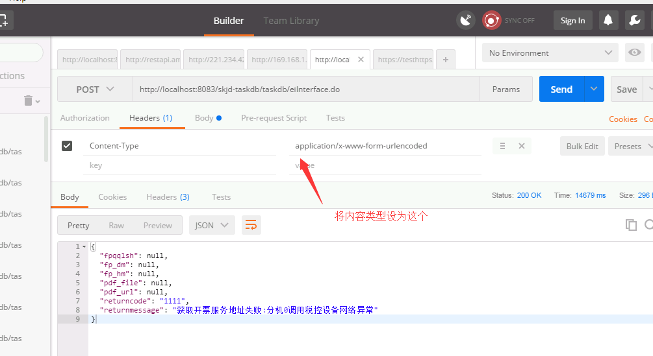Click the "returncode" key in response
Image resolution: width=653 pixels, height=356 pixels.
125,301
